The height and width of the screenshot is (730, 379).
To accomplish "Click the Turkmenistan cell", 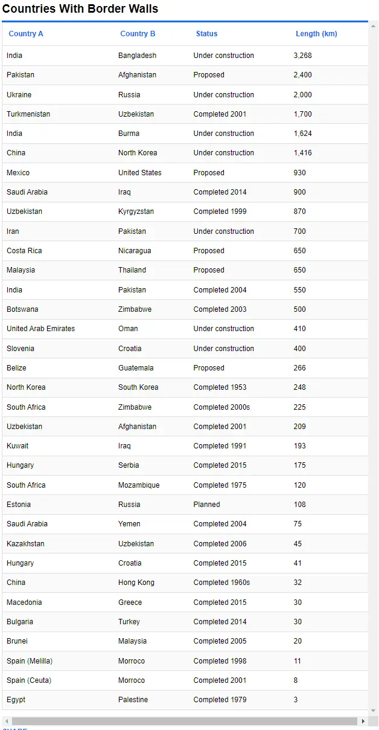I will [28, 114].
